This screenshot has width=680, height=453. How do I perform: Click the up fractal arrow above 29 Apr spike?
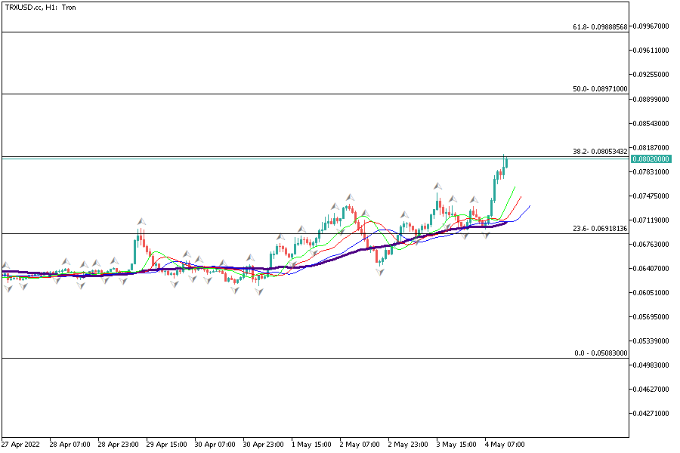[141, 220]
